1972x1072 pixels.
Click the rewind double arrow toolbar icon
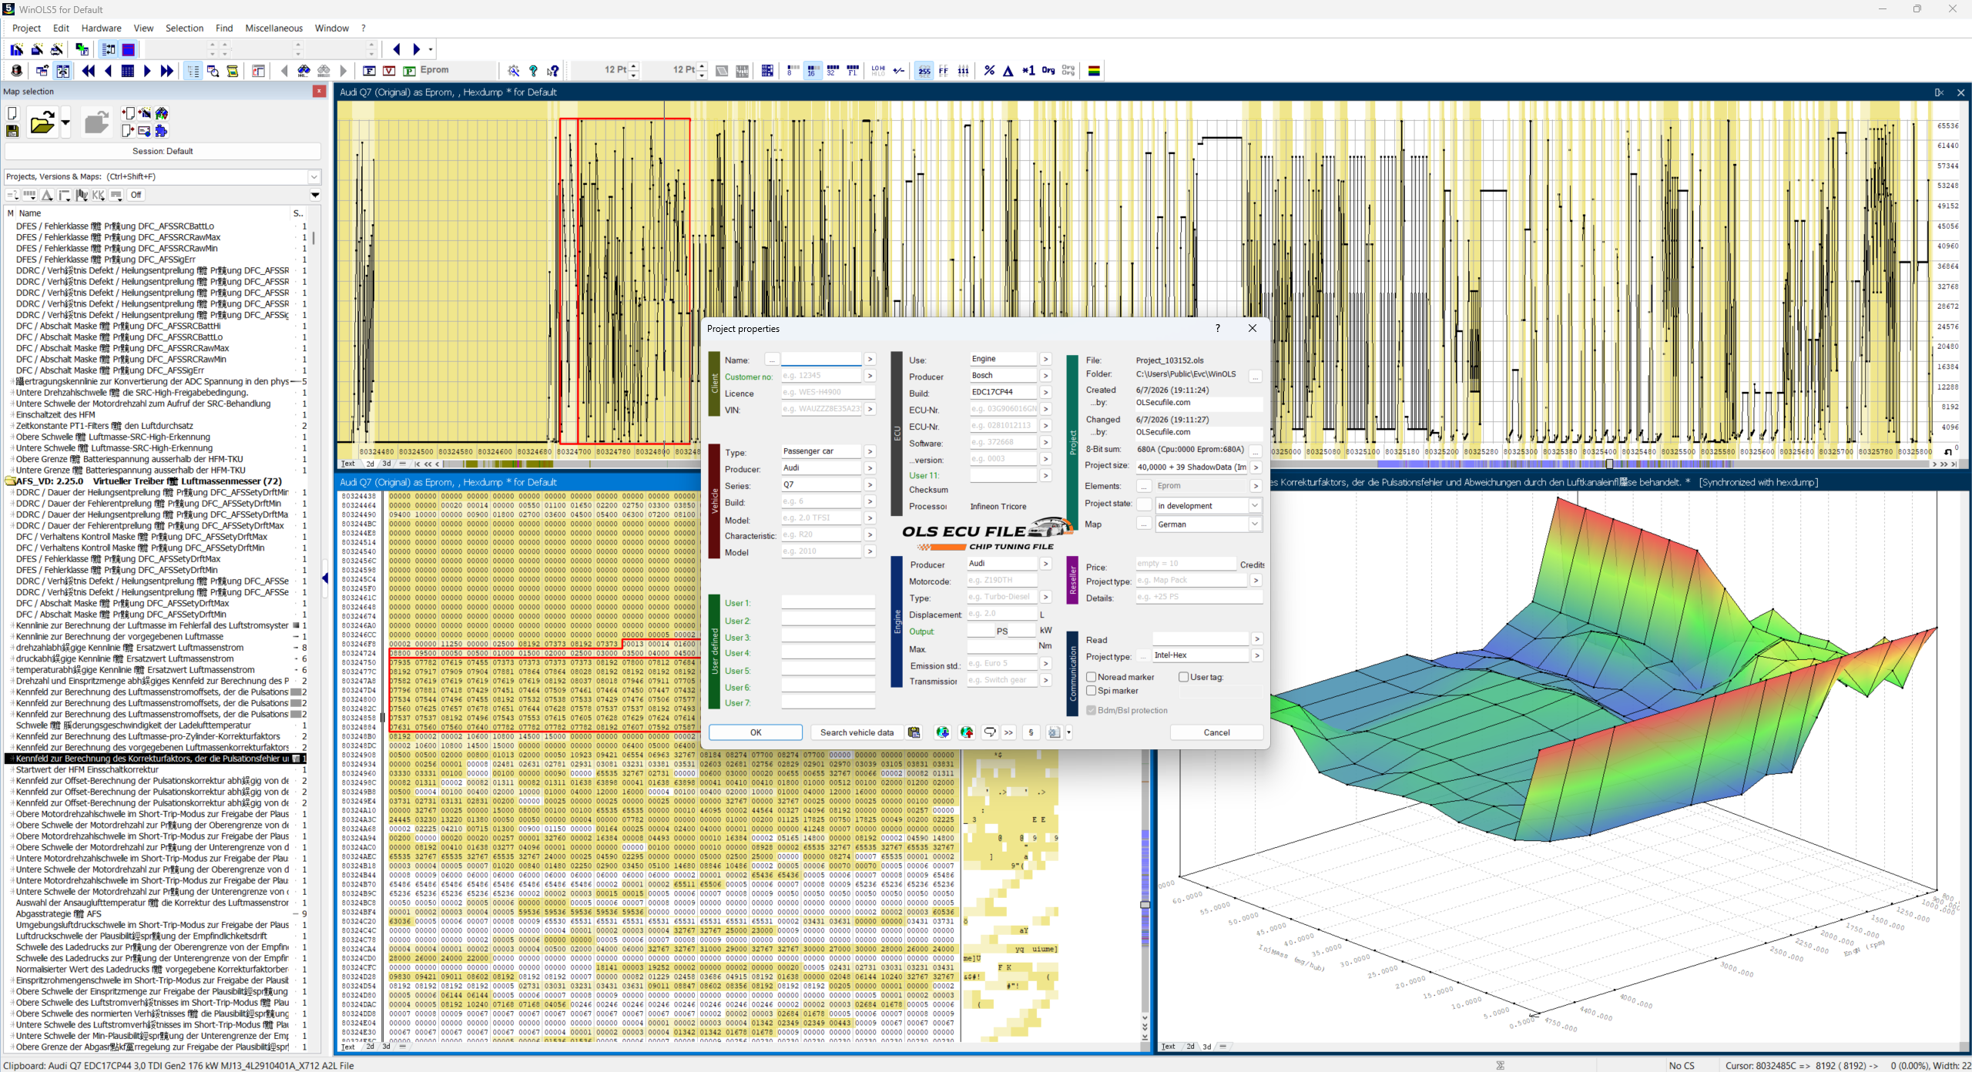coord(89,71)
